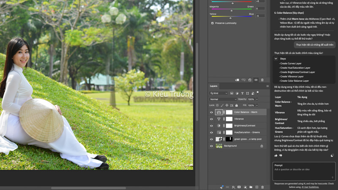This screenshot has width=338, height=190.
Task: Collapse the Steps list chevron
Action: [x=276, y=59]
